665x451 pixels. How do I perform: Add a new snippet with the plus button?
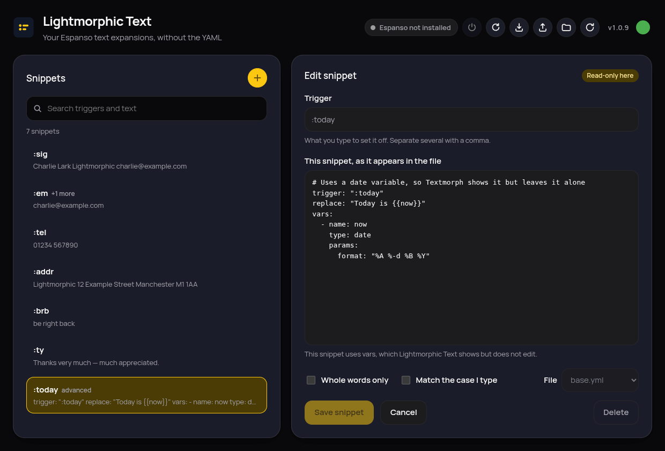pyautogui.click(x=257, y=78)
